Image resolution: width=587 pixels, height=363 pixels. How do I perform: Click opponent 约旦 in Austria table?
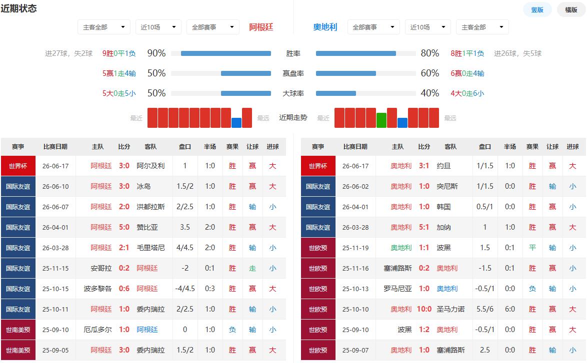443,166
